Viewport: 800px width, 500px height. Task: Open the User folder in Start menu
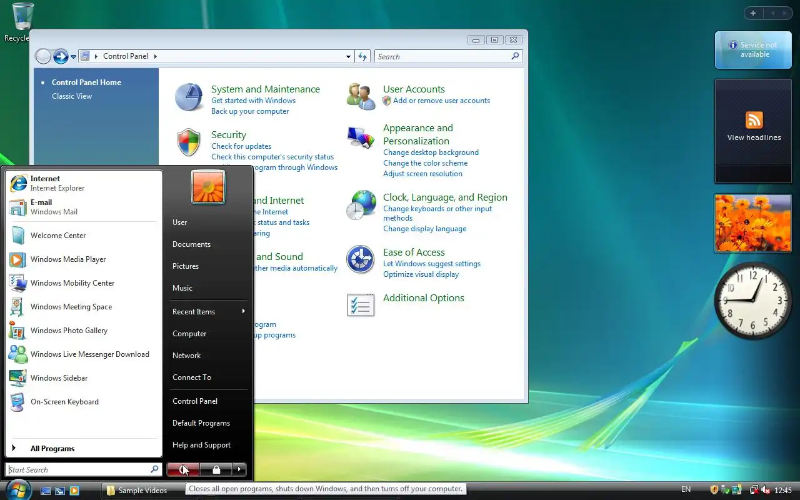[x=208, y=222]
